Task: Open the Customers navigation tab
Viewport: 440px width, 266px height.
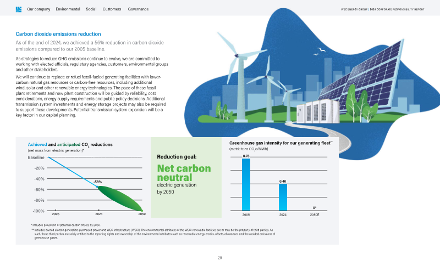Action: pyautogui.click(x=112, y=9)
